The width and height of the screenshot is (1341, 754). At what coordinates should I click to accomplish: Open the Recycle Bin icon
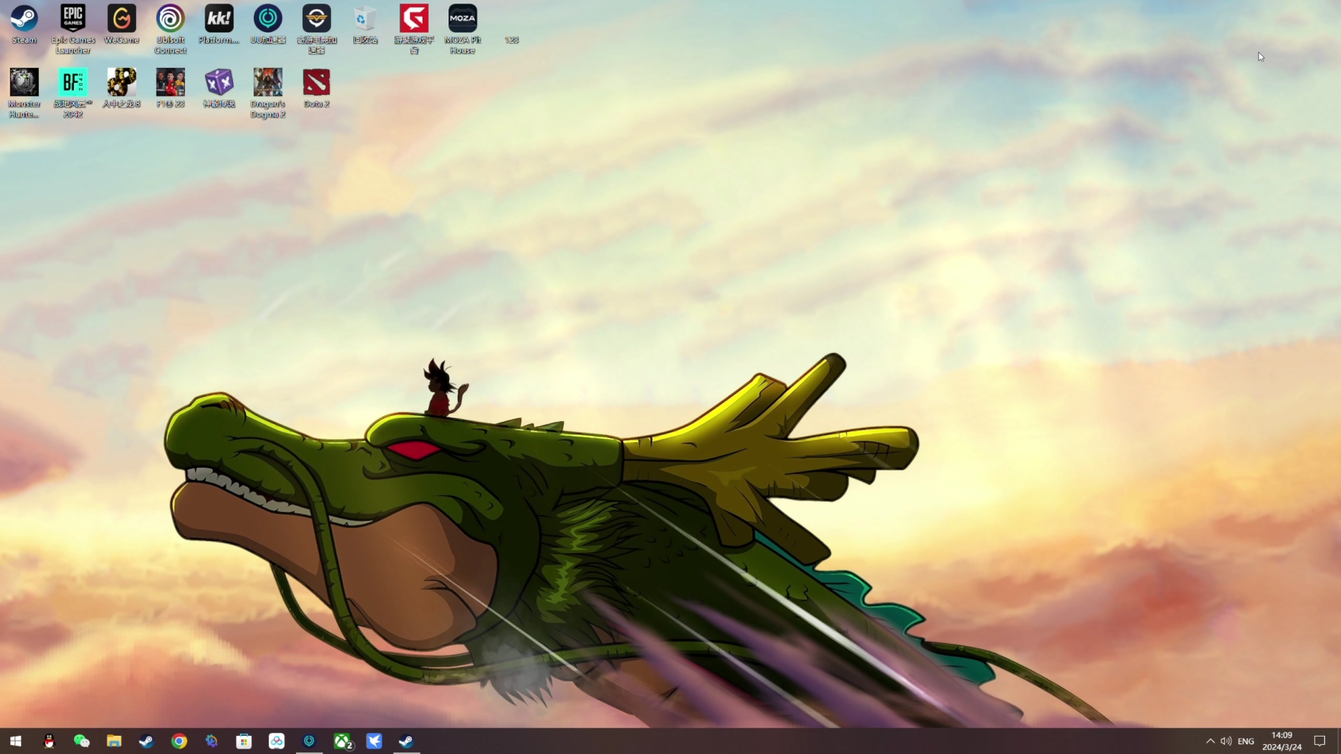(x=365, y=19)
